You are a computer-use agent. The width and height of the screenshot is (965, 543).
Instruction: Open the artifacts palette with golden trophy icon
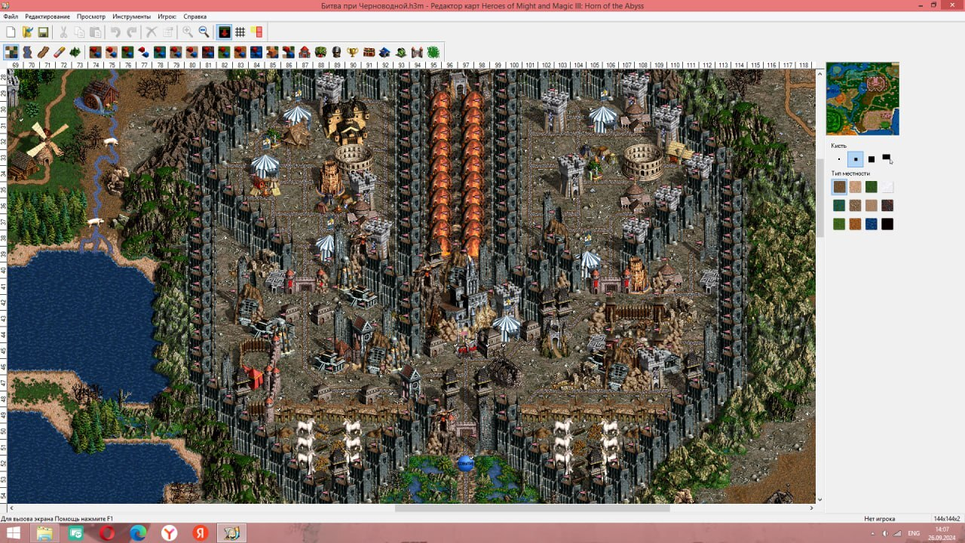[352, 52]
